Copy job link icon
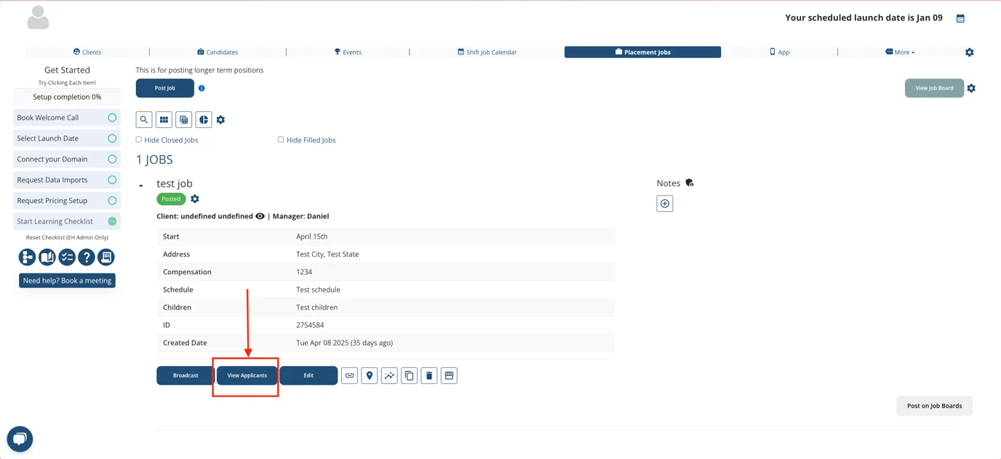Viewport: 1001px width, 459px height. coord(349,375)
